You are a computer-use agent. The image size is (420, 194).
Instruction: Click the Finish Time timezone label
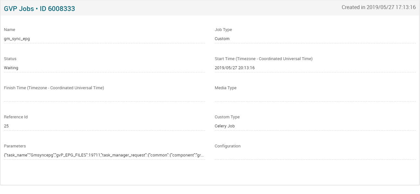click(x=54, y=88)
